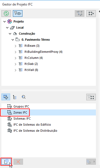
Task: Select Grupos IFC in the list
Action: click(x=21, y=106)
